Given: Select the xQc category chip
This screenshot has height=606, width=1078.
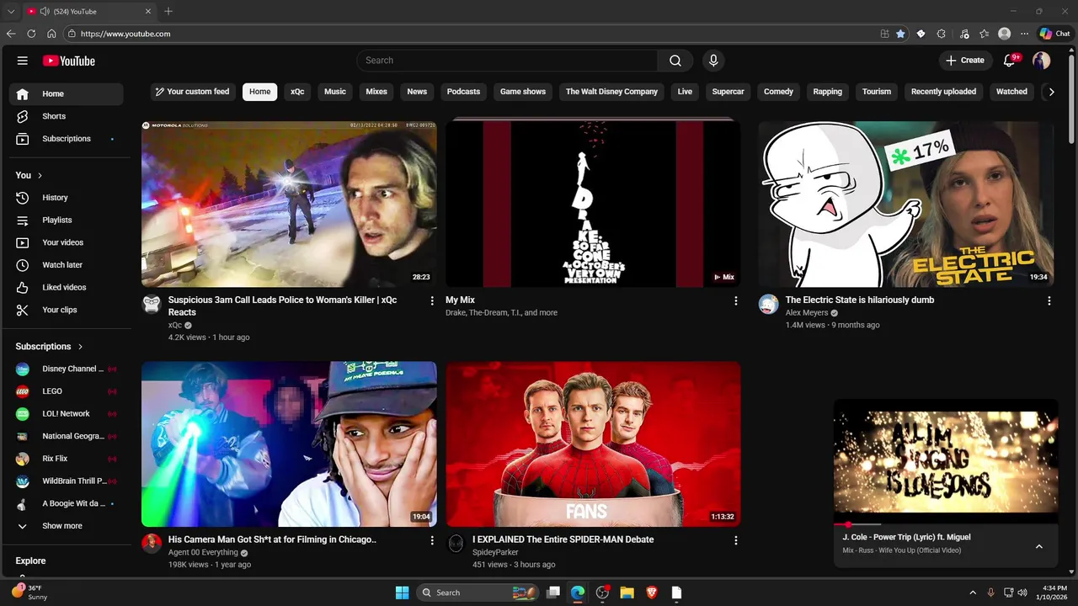Looking at the screenshot, I should (x=297, y=92).
